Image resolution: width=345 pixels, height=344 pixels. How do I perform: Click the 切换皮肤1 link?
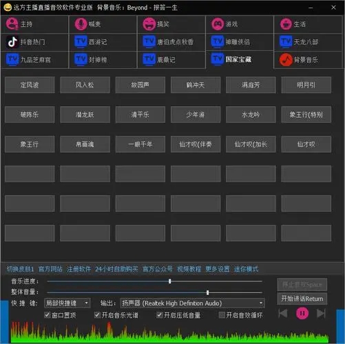pos(20,269)
